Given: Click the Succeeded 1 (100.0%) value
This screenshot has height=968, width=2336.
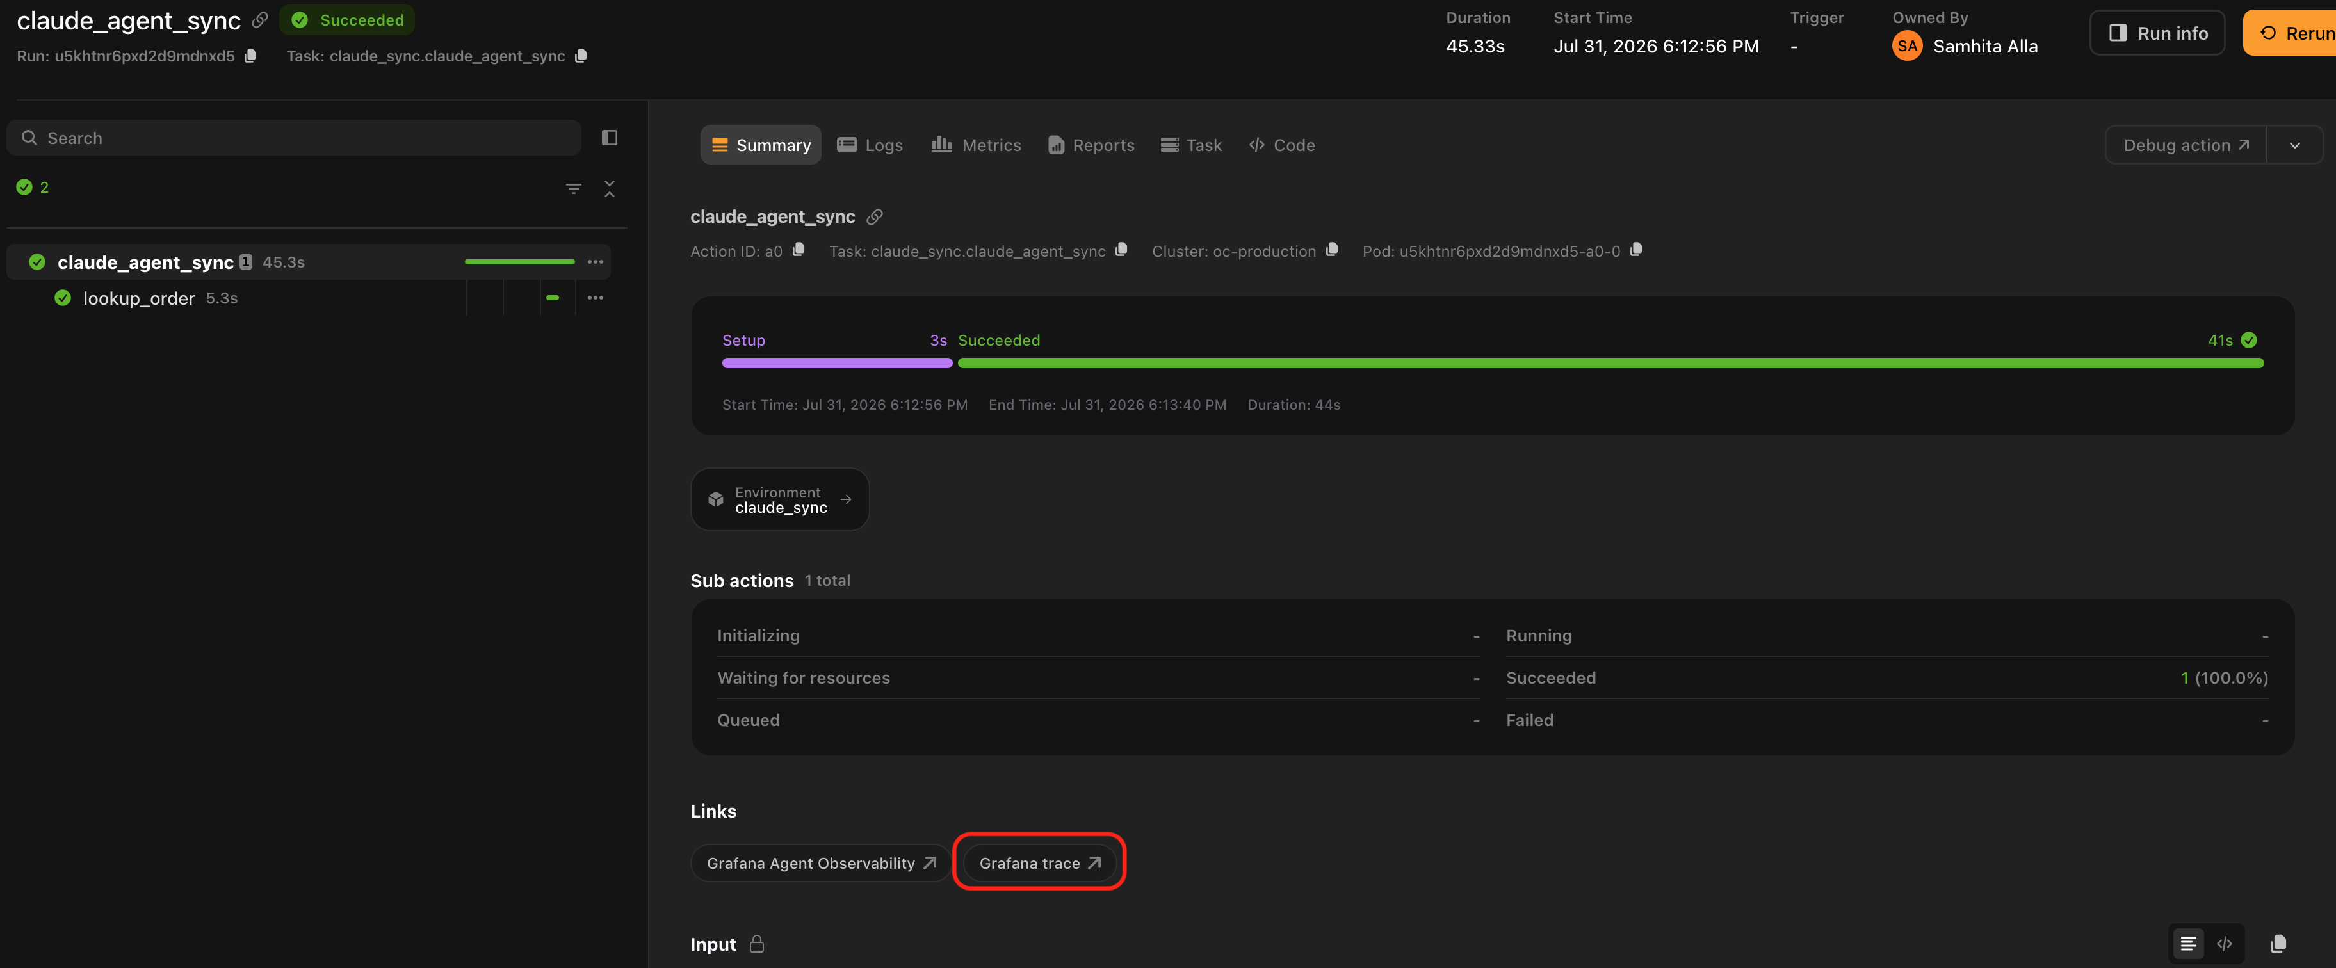Looking at the screenshot, I should 2225,678.
